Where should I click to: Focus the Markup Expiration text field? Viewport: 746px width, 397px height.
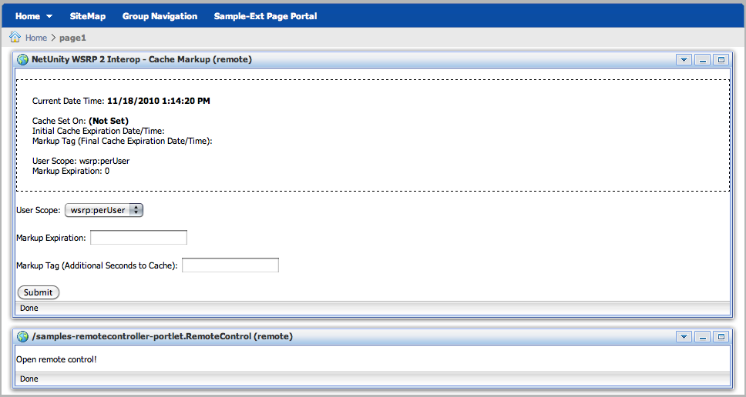click(139, 238)
